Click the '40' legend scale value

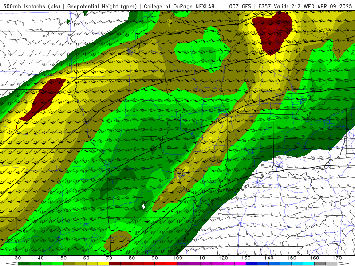point(41,258)
